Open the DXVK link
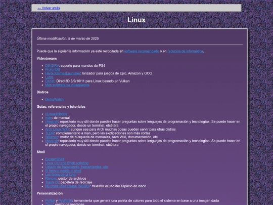 point(50,81)
